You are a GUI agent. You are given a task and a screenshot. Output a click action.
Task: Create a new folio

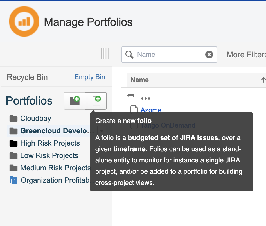click(x=96, y=101)
